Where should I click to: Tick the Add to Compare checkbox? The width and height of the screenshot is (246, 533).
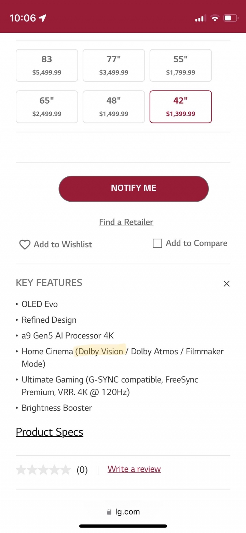pos(157,243)
